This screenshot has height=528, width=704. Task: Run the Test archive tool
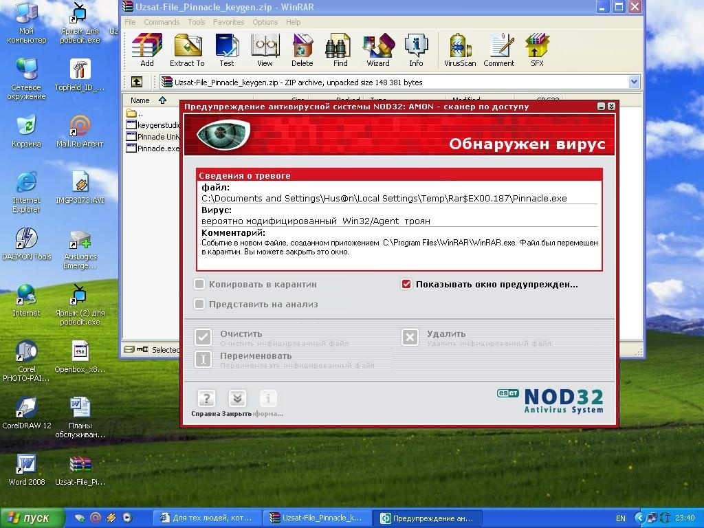click(x=226, y=49)
